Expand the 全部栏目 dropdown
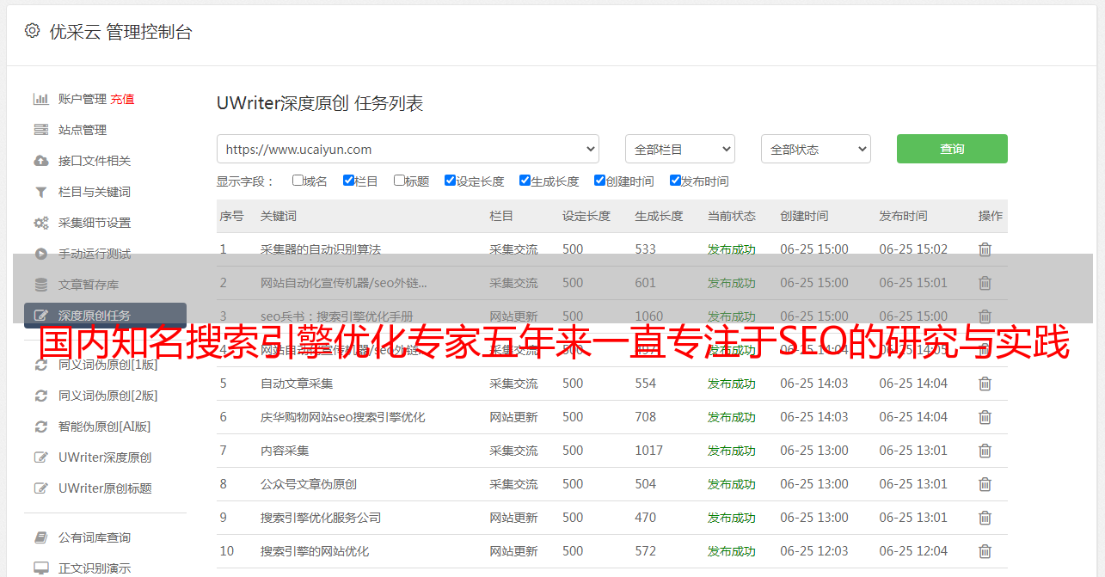 [x=679, y=149]
